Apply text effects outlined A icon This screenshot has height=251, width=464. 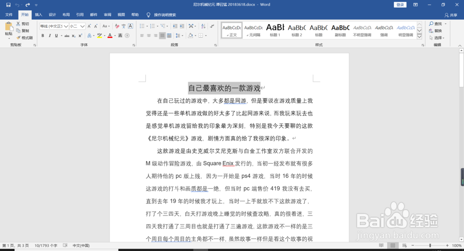tap(90, 36)
